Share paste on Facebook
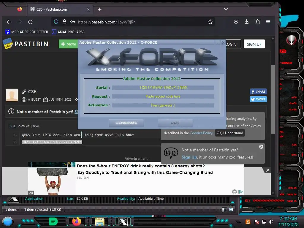 (x=258, y=91)
